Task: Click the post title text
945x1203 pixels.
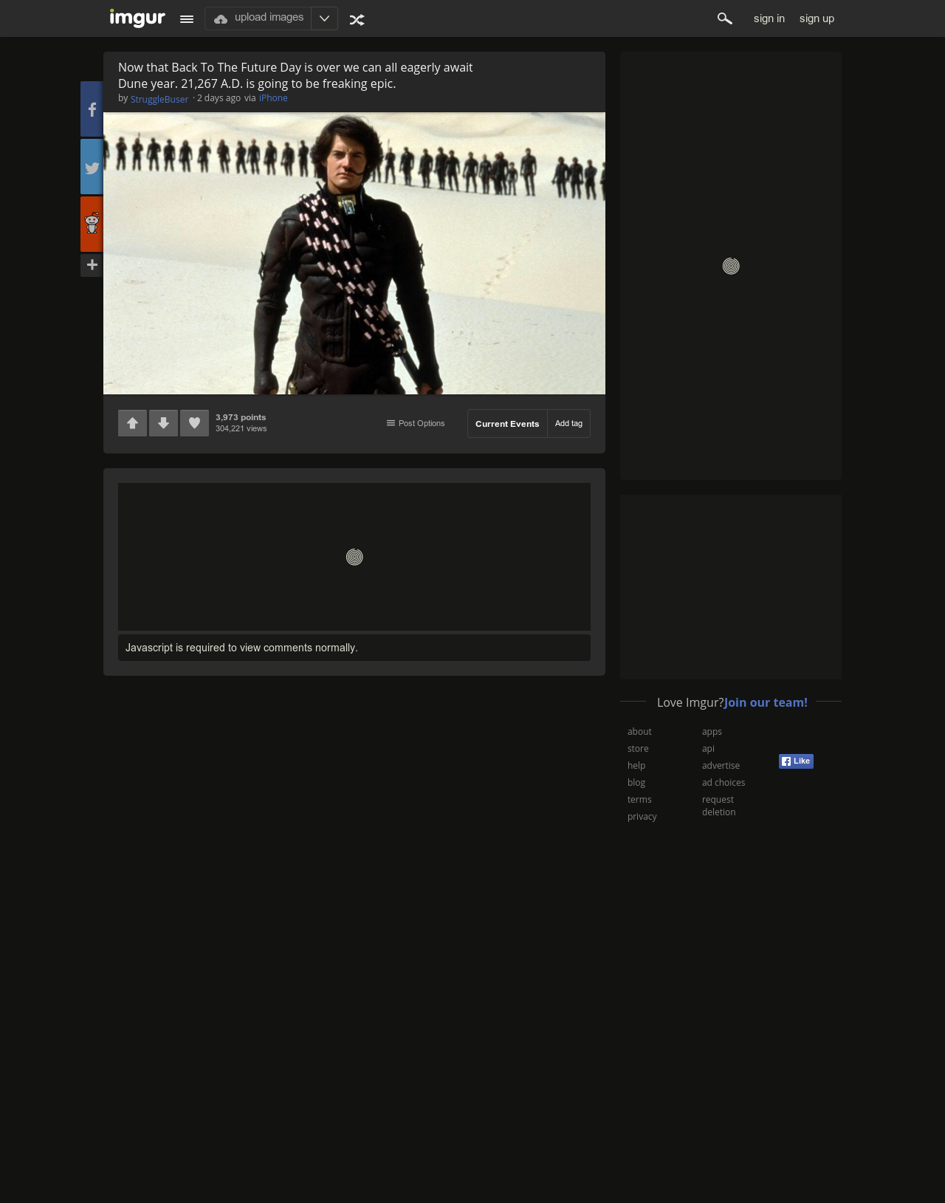Action: coord(295,75)
